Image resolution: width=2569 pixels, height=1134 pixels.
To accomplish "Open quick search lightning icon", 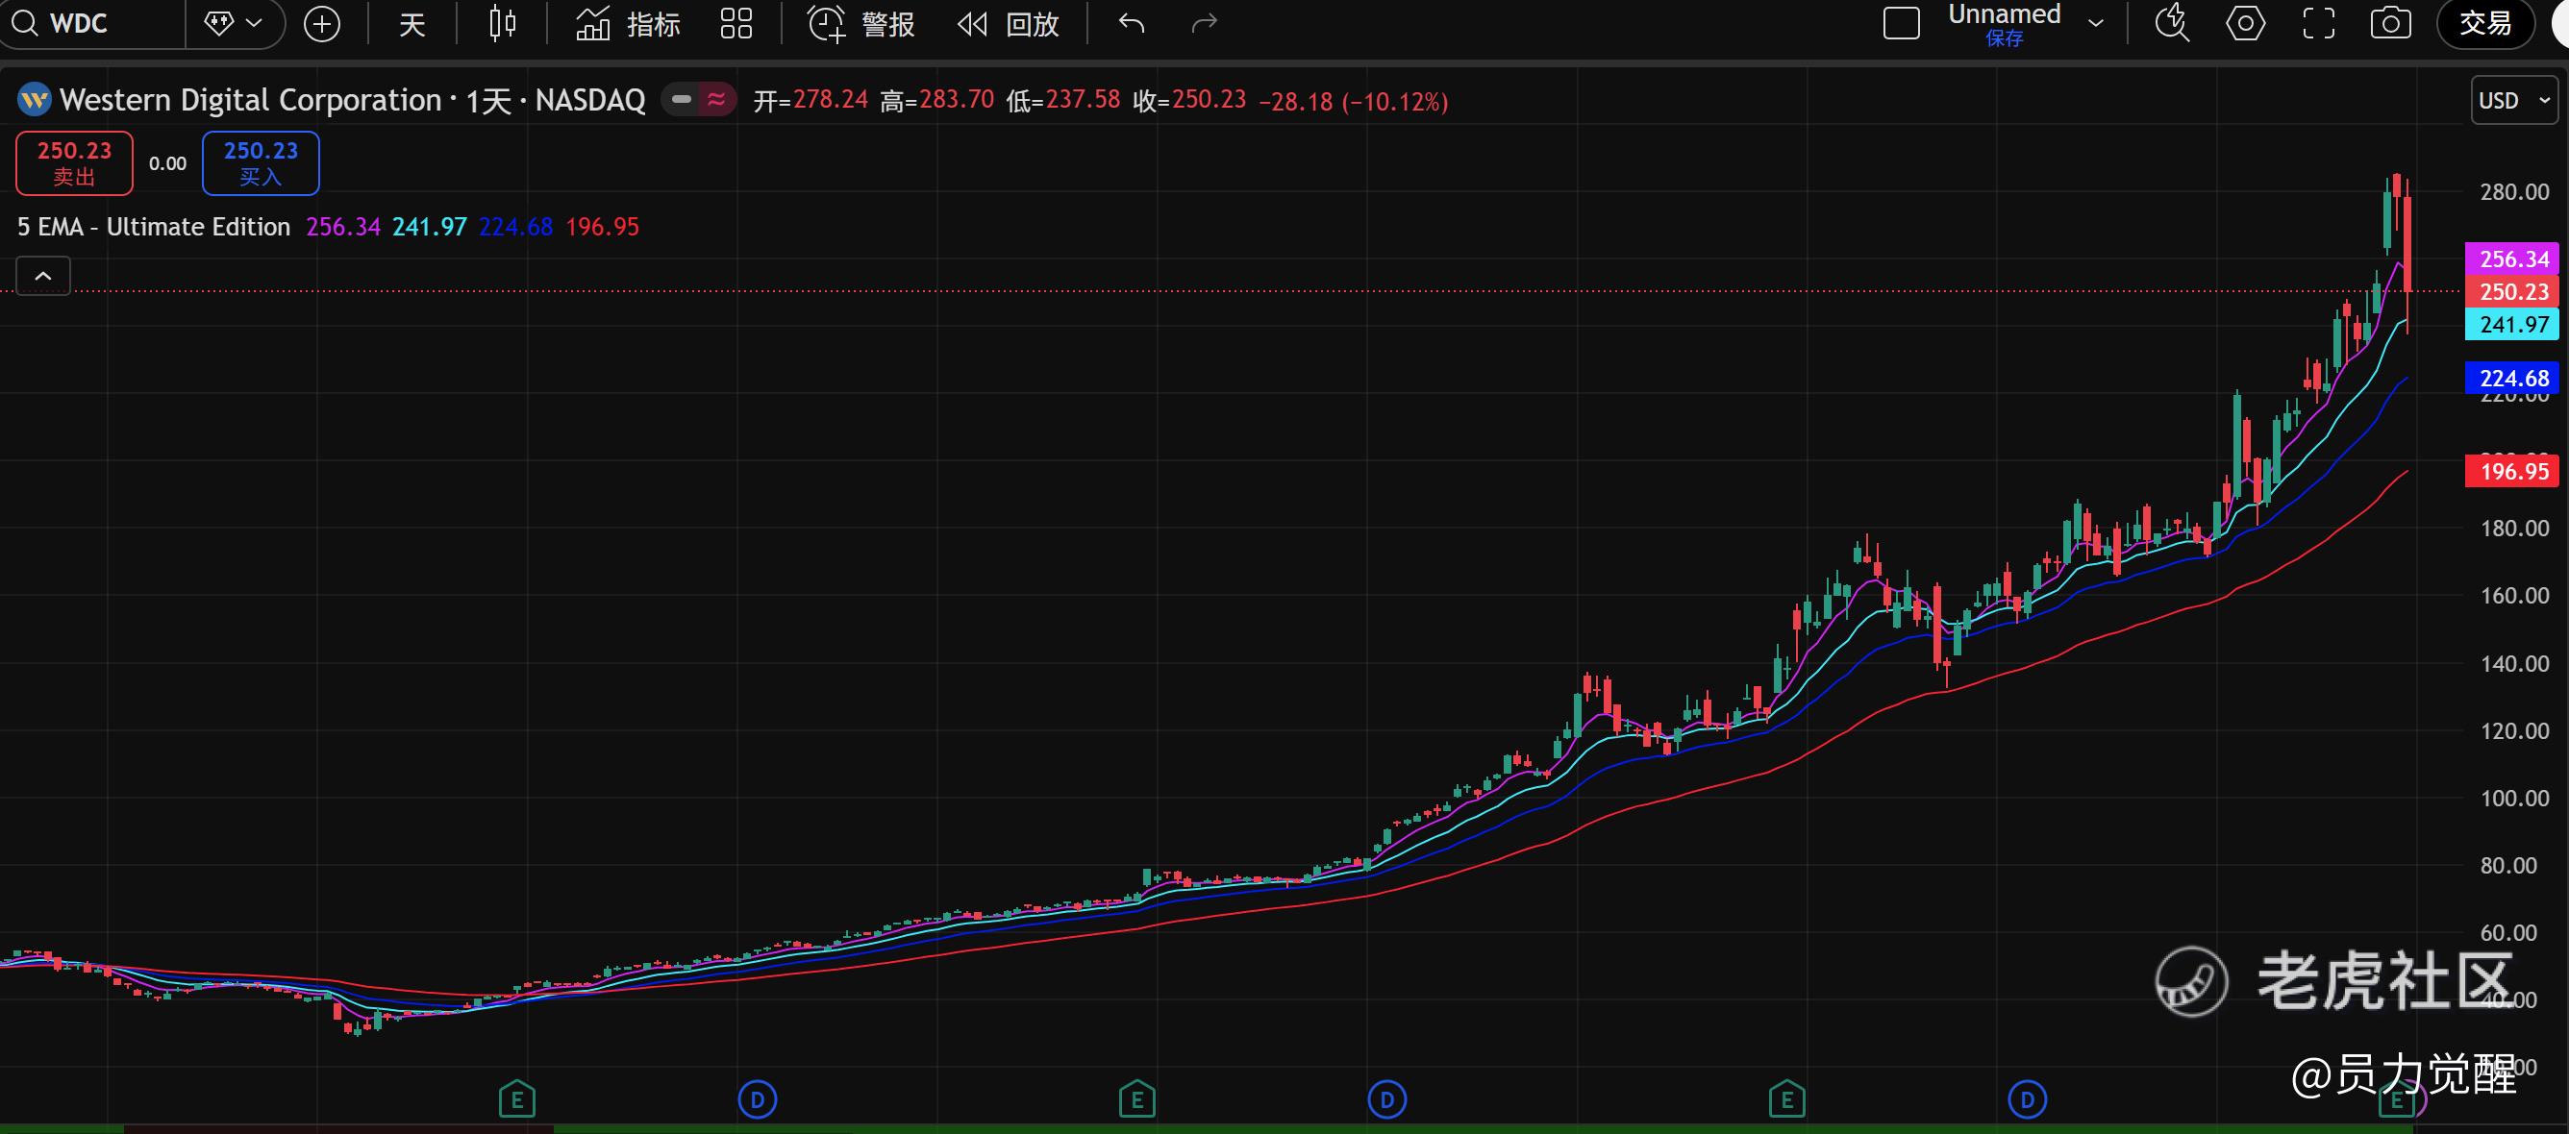I will [x=2172, y=24].
